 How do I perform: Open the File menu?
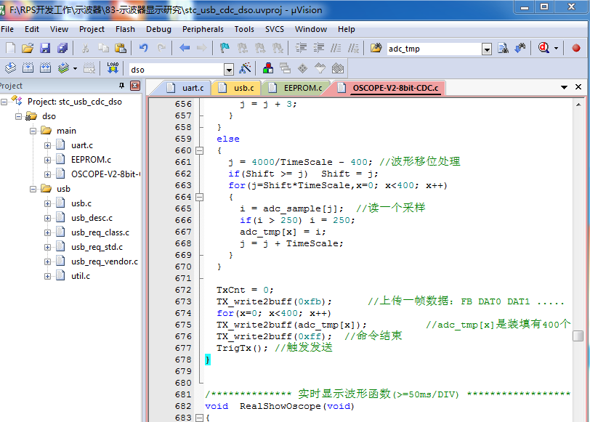(7, 29)
